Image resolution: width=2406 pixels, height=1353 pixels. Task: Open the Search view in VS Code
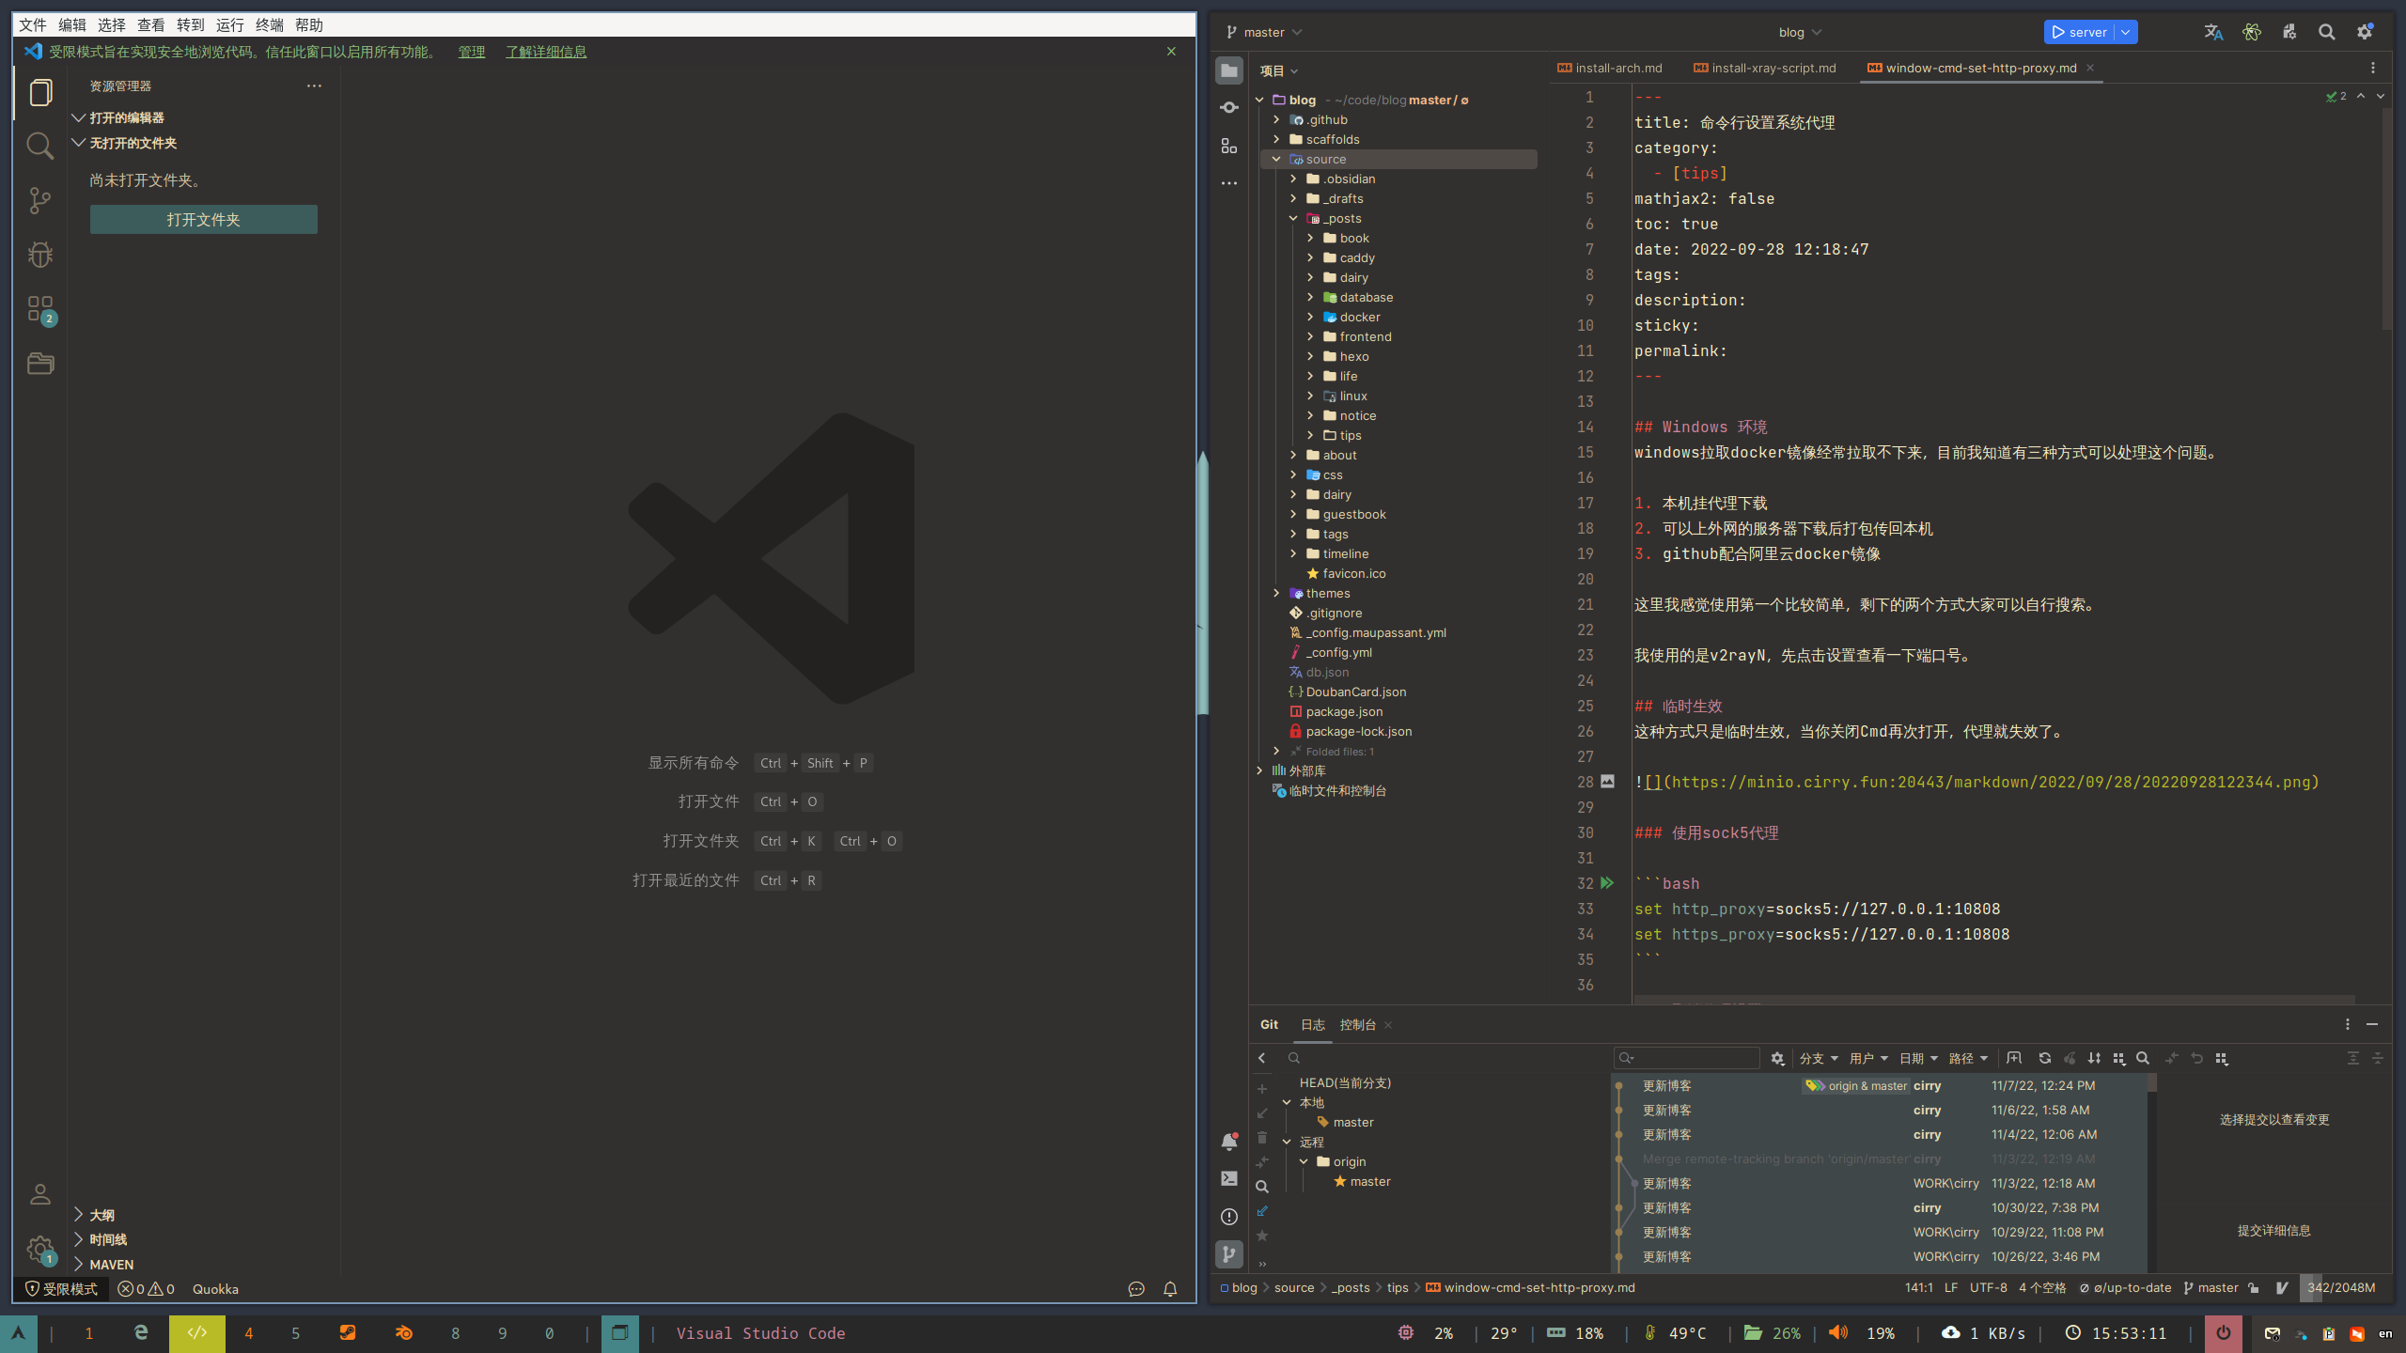click(39, 146)
